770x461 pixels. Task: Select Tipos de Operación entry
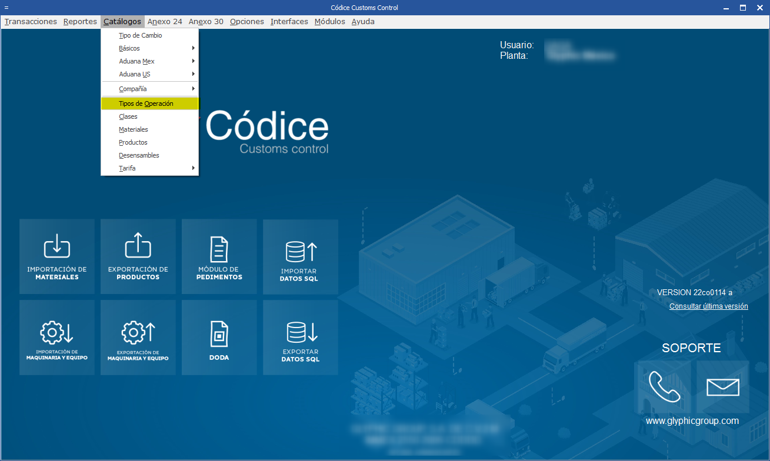point(150,103)
